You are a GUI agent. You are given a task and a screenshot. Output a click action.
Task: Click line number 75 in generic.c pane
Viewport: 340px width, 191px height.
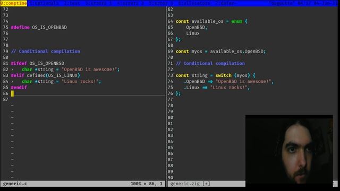coord(6,27)
